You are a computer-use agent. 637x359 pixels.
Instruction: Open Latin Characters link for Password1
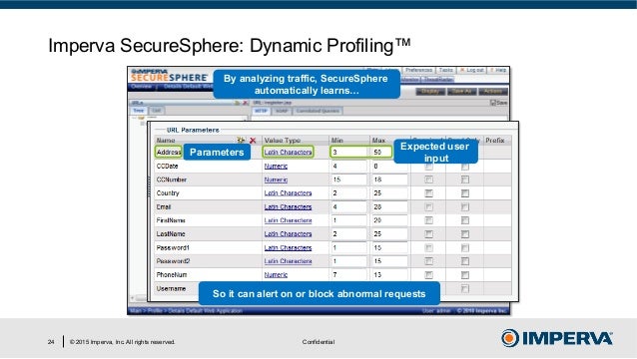288,248
